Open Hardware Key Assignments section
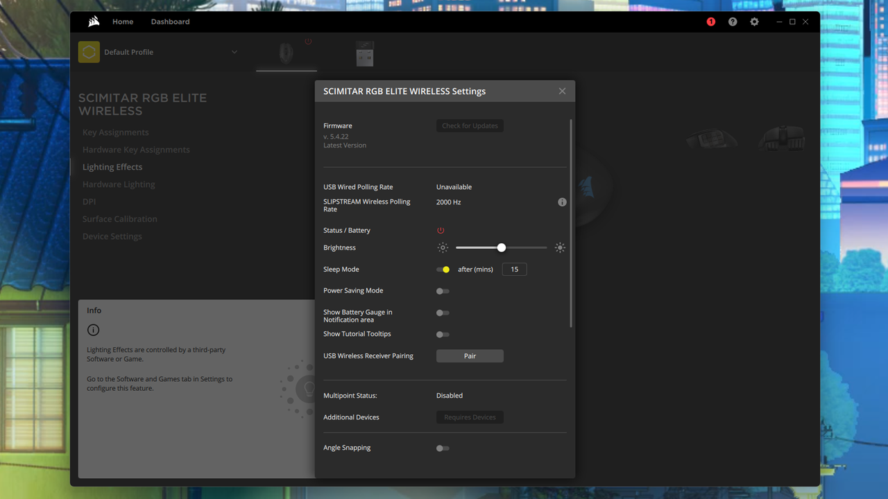 point(136,150)
